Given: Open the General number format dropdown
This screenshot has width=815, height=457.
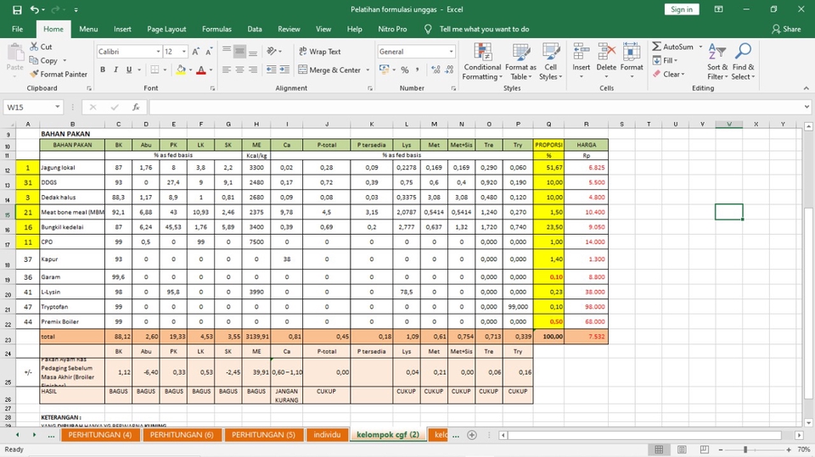Looking at the screenshot, I should pos(451,52).
